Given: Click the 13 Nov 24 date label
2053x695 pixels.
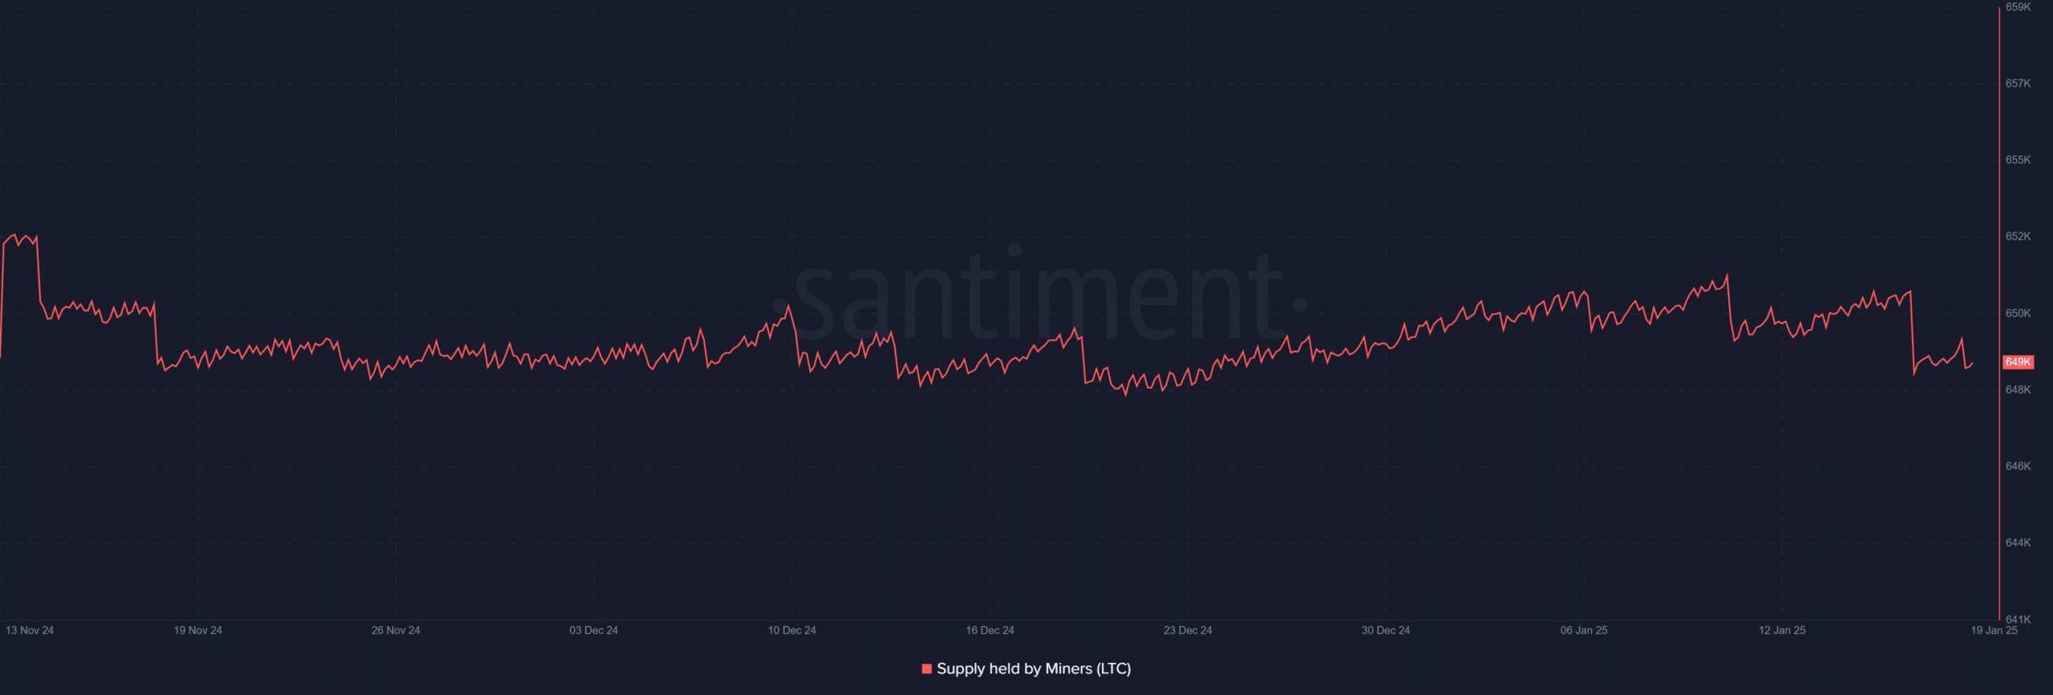Looking at the screenshot, I should click(x=30, y=630).
